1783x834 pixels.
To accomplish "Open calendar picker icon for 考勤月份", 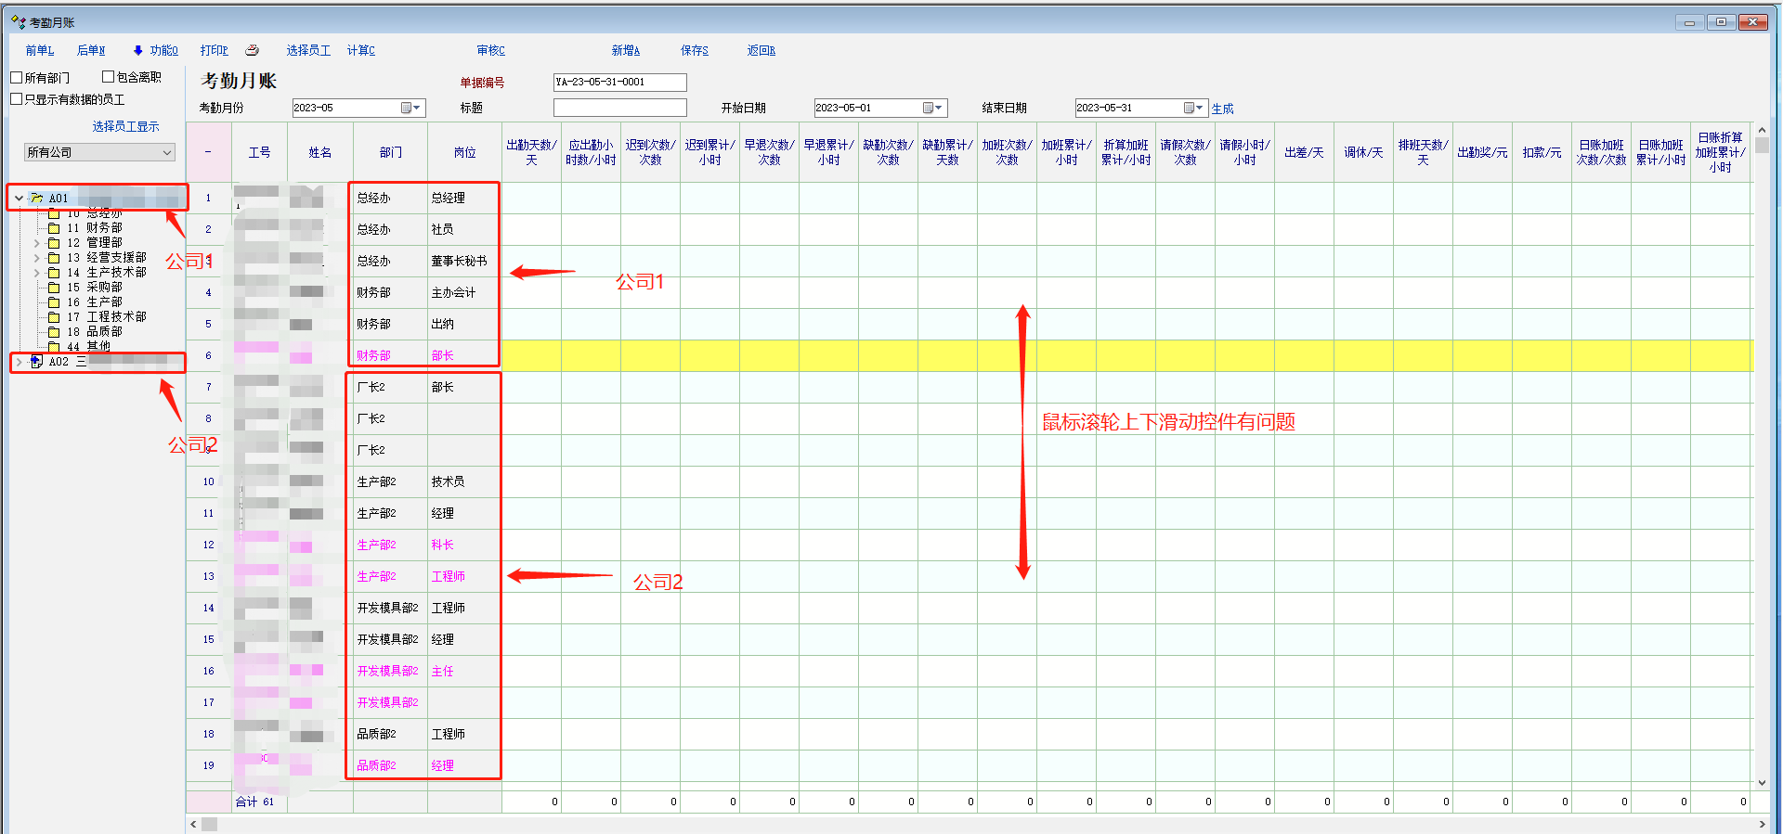I will coord(410,108).
